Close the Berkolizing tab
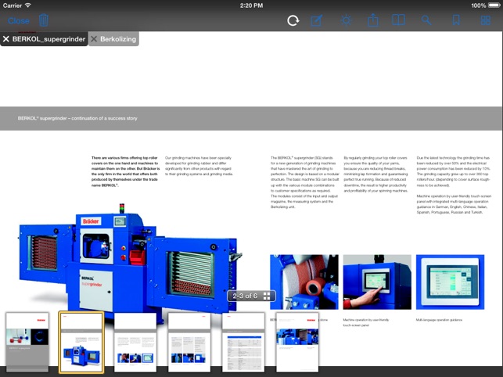Image resolution: width=503 pixels, height=377 pixels. (94, 39)
